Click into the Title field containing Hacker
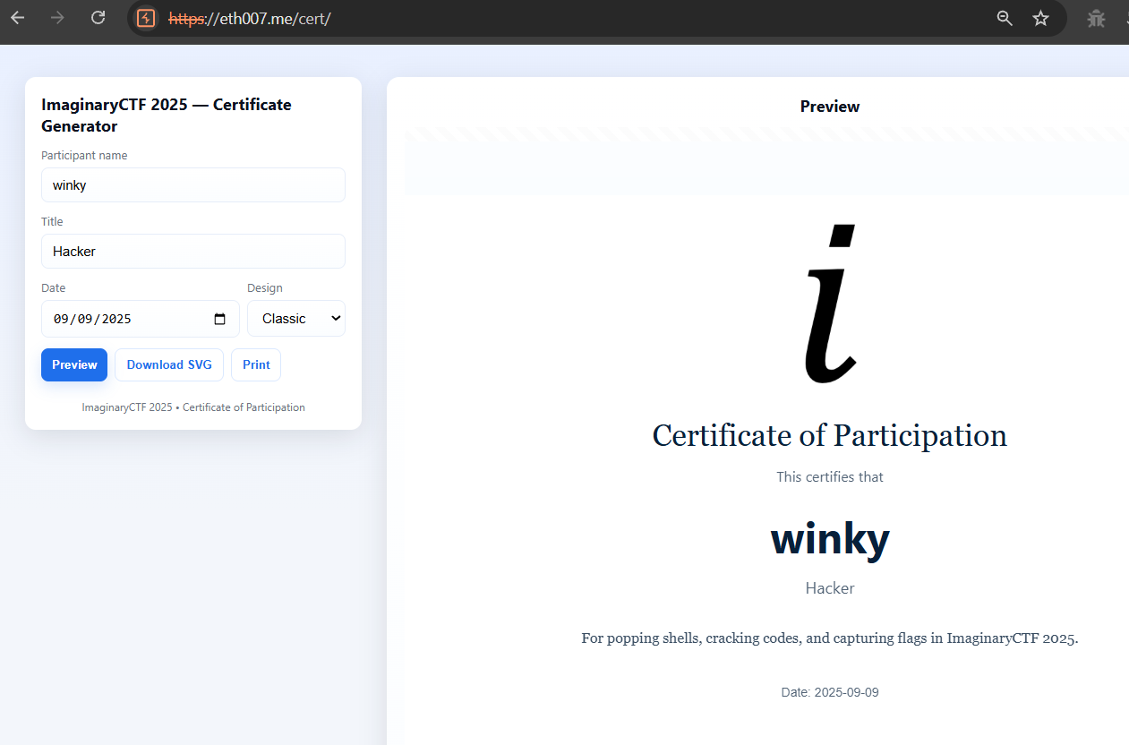 [x=192, y=252]
